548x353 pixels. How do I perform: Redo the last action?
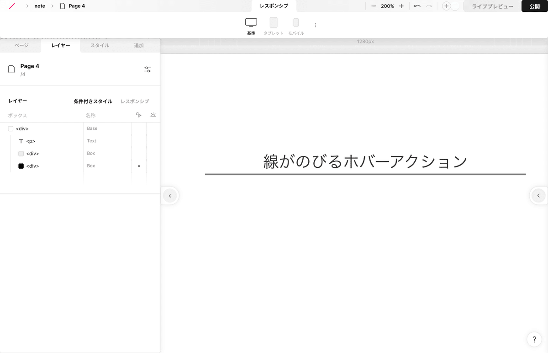(x=429, y=6)
